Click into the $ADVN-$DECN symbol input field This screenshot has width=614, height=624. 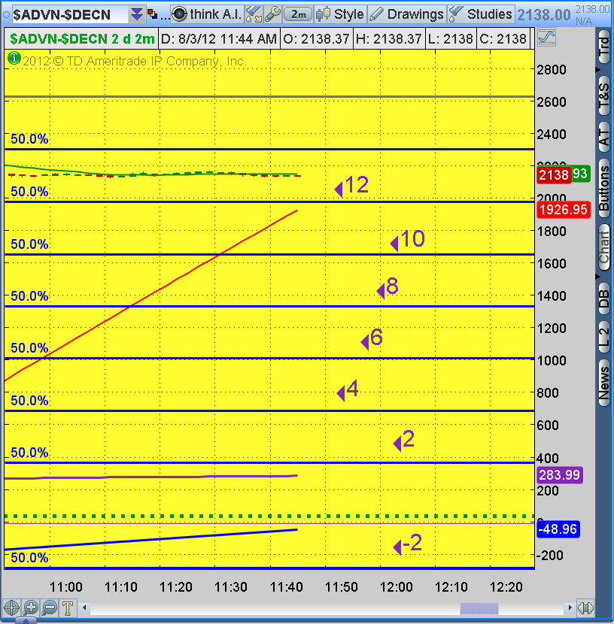coord(70,15)
